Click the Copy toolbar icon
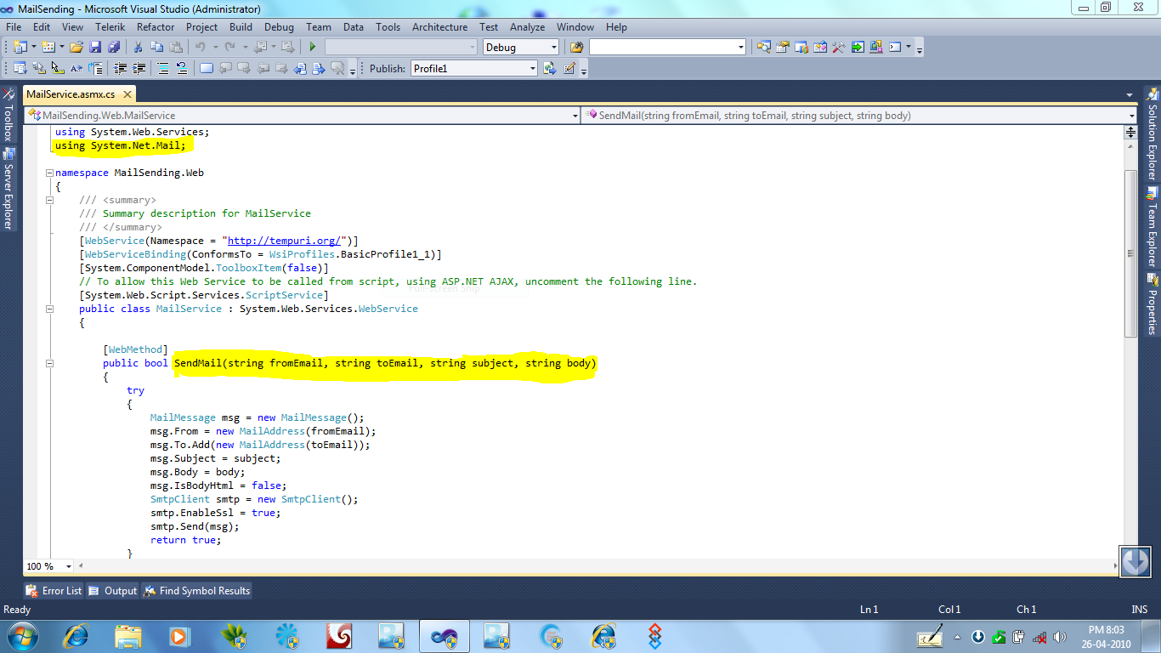The height and width of the screenshot is (653, 1161). 157,48
